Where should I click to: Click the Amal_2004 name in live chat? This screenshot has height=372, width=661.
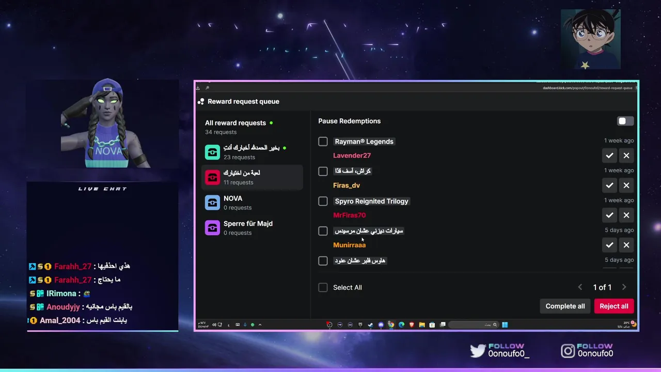pos(60,320)
